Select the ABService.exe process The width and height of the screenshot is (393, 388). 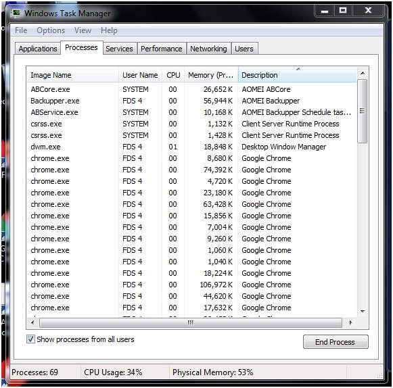click(x=191, y=112)
